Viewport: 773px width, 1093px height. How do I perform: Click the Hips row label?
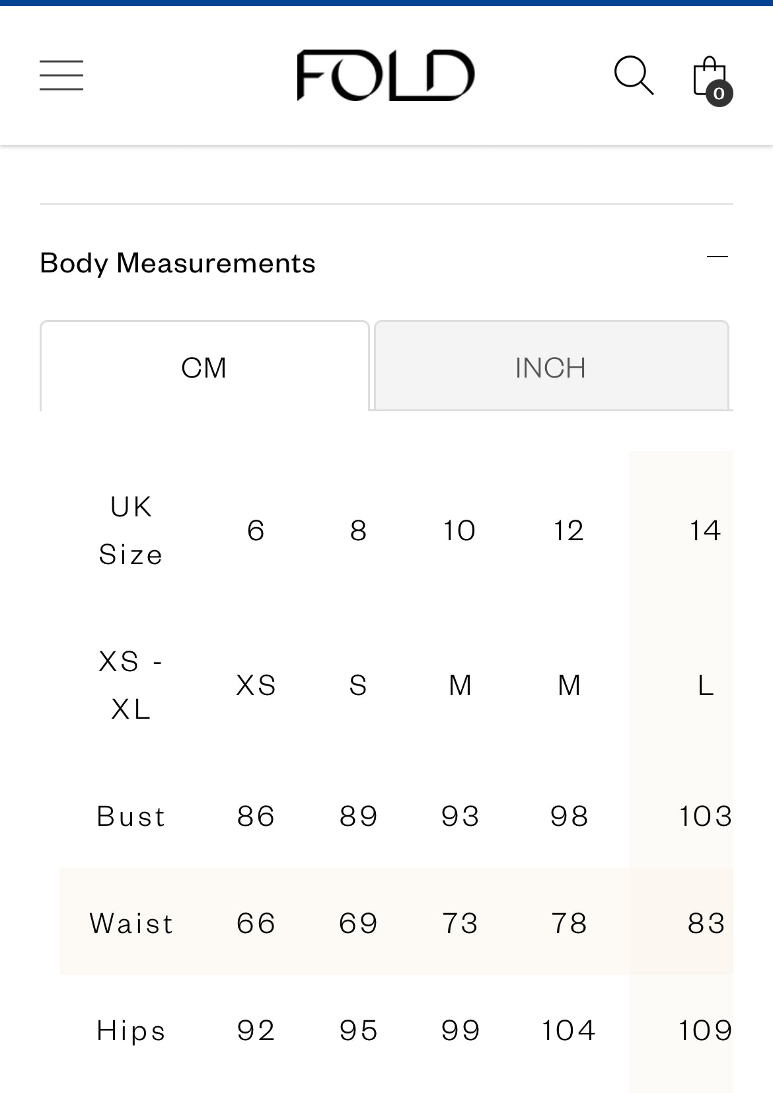click(x=131, y=1030)
